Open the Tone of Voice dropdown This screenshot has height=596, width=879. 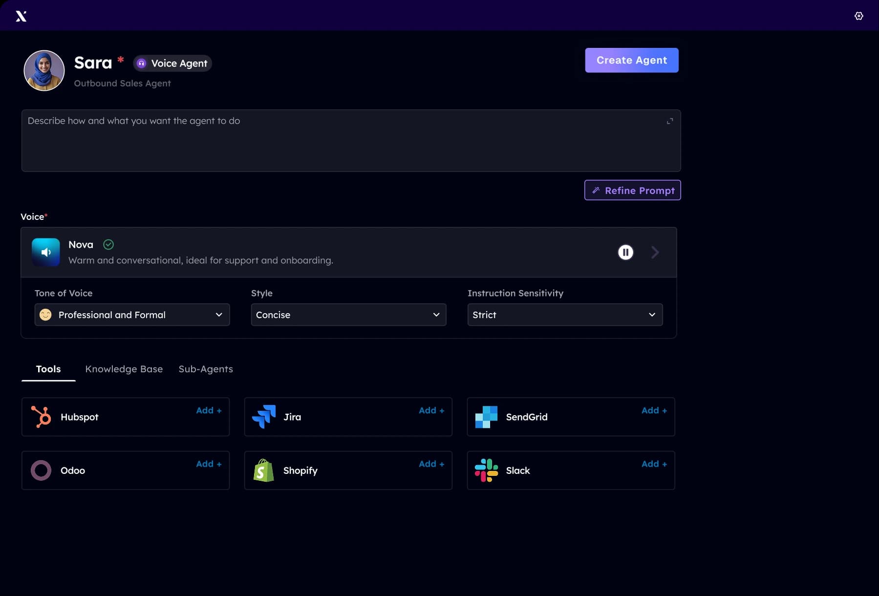pos(132,315)
